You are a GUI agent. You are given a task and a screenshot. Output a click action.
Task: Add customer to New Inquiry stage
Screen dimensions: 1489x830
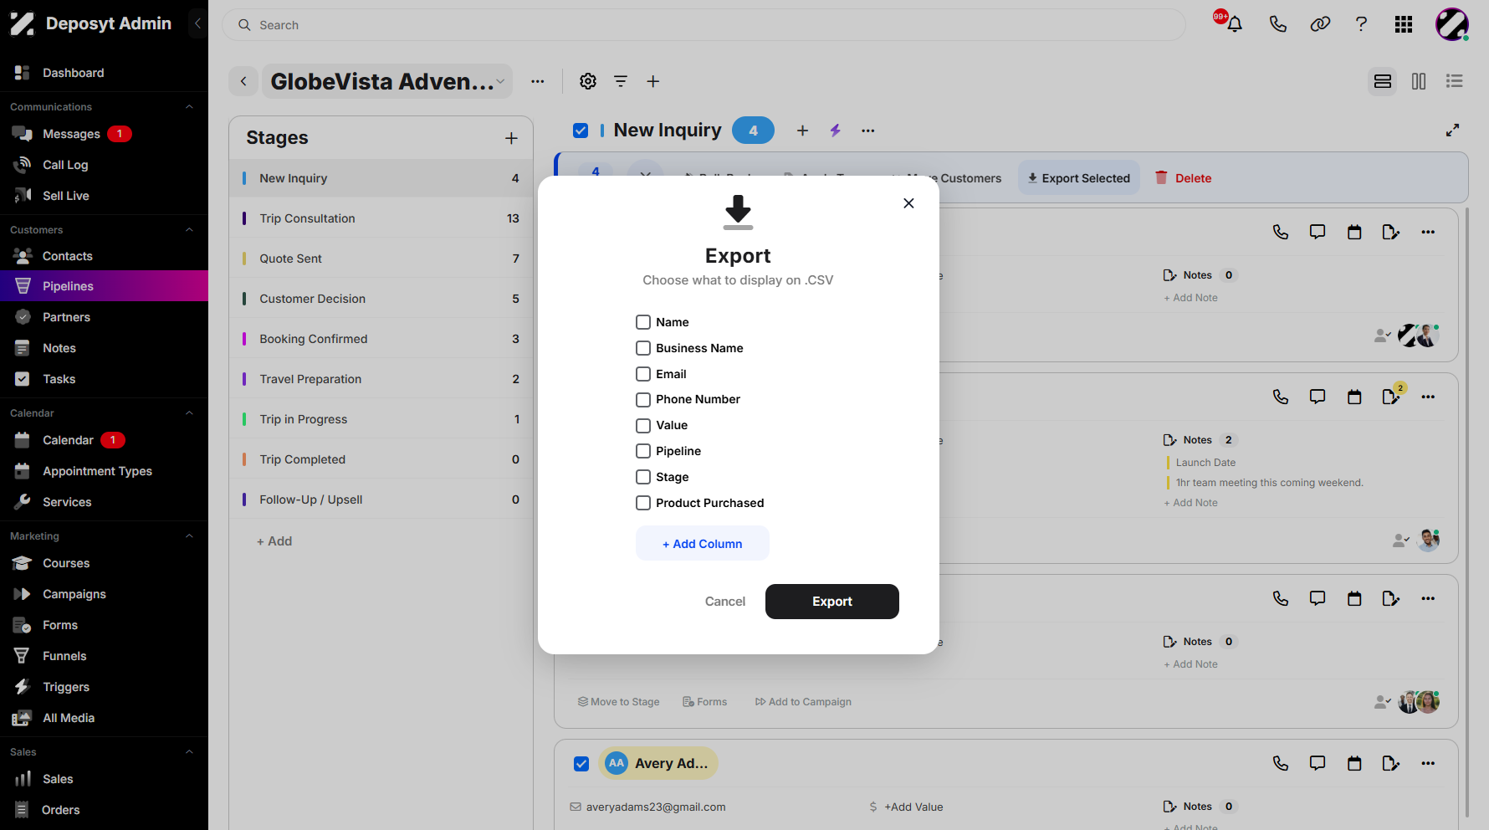[802, 131]
